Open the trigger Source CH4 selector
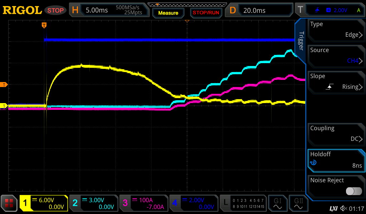Image resolution: width=366 pixels, height=214 pixels. [x=336, y=56]
